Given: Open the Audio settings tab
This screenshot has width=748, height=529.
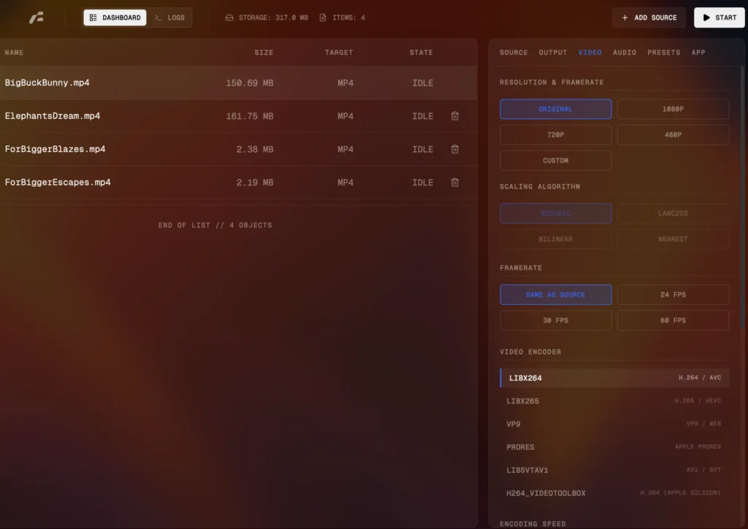Looking at the screenshot, I should 624,53.
